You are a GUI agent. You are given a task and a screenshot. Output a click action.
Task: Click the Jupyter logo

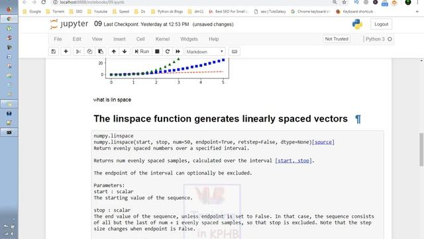click(x=69, y=24)
